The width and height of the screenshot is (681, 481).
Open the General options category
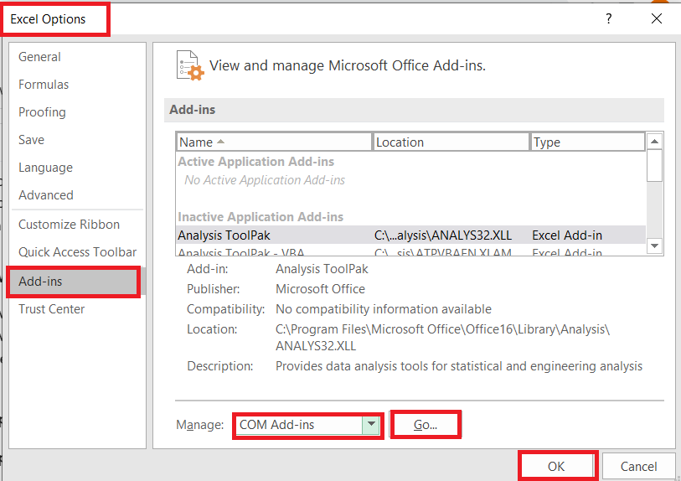39,57
